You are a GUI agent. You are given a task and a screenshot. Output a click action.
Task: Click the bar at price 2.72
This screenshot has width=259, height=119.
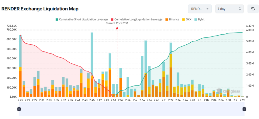[171, 70]
